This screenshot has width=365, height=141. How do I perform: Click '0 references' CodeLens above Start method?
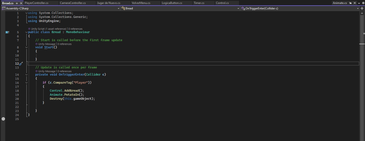click(64, 44)
